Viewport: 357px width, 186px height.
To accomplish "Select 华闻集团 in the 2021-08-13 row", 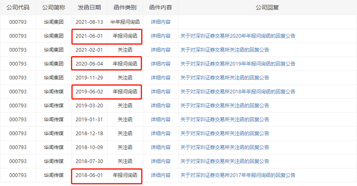I will click(54, 22).
